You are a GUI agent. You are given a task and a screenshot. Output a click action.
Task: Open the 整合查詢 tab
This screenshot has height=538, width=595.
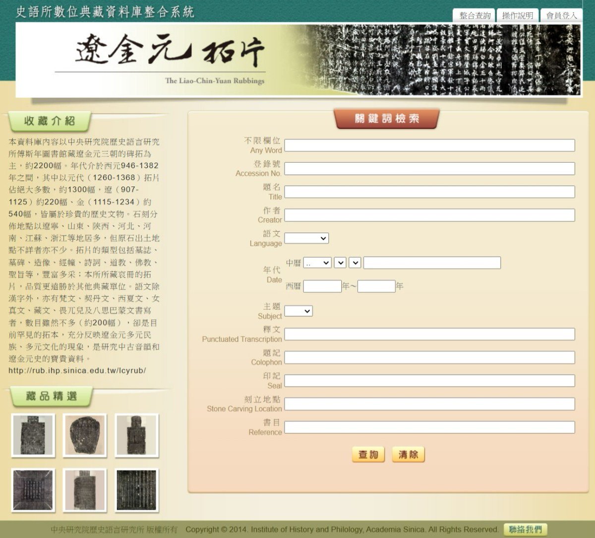475,15
